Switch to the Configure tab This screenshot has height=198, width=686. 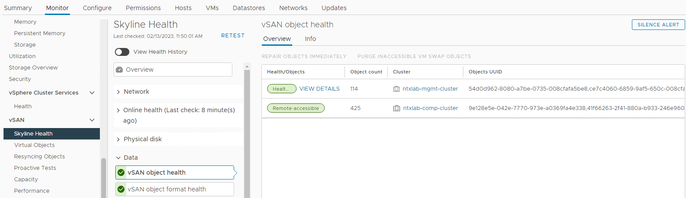[97, 8]
